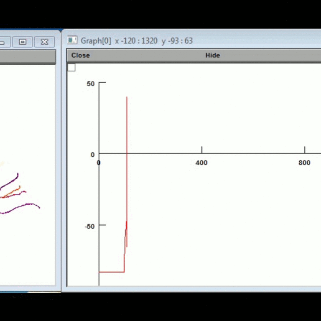
Task: Click the Graph[0] window title icon
Action: tap(73, 40)
